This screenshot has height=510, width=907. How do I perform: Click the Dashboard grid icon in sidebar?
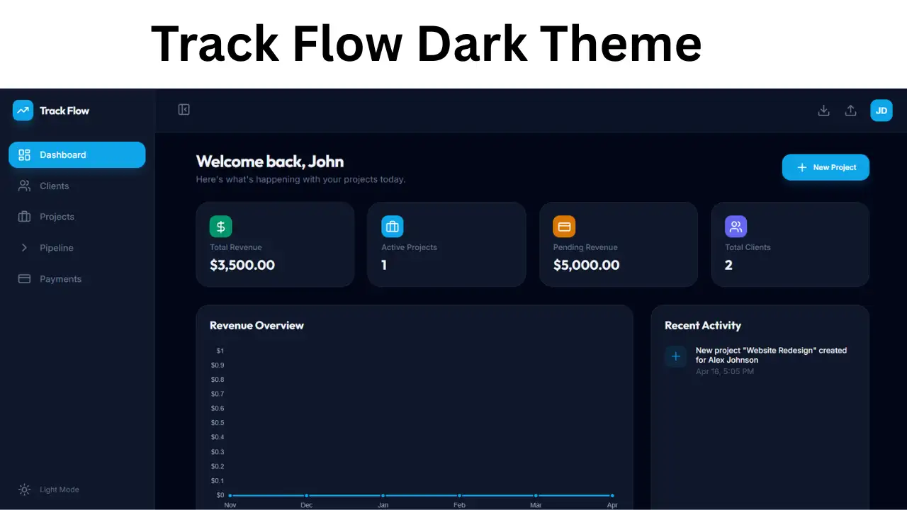pyautogui.click(x=24, y=155)
